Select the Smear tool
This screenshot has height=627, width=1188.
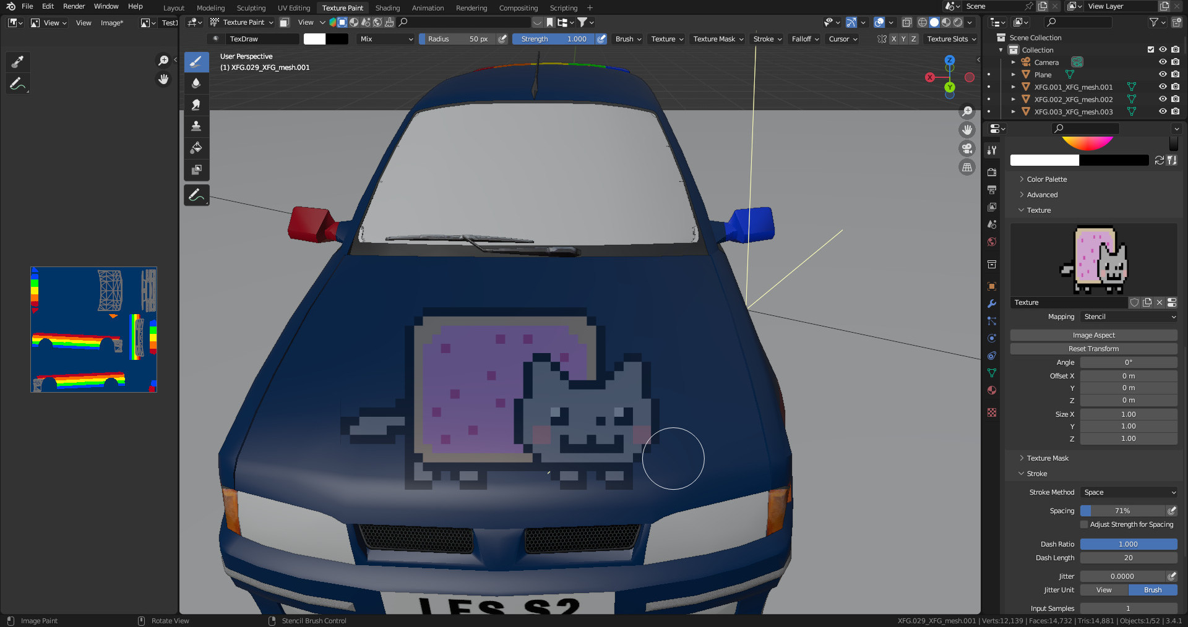pos(196,105)
